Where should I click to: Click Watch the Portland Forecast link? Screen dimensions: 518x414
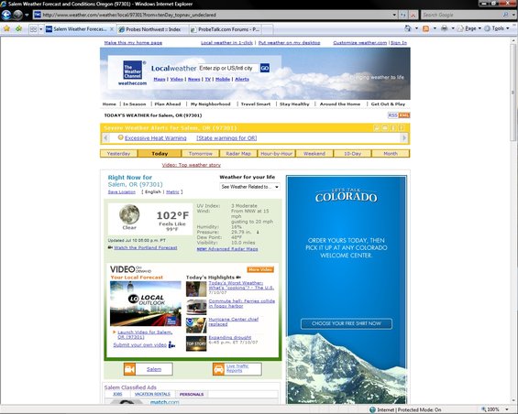point(146,247)
